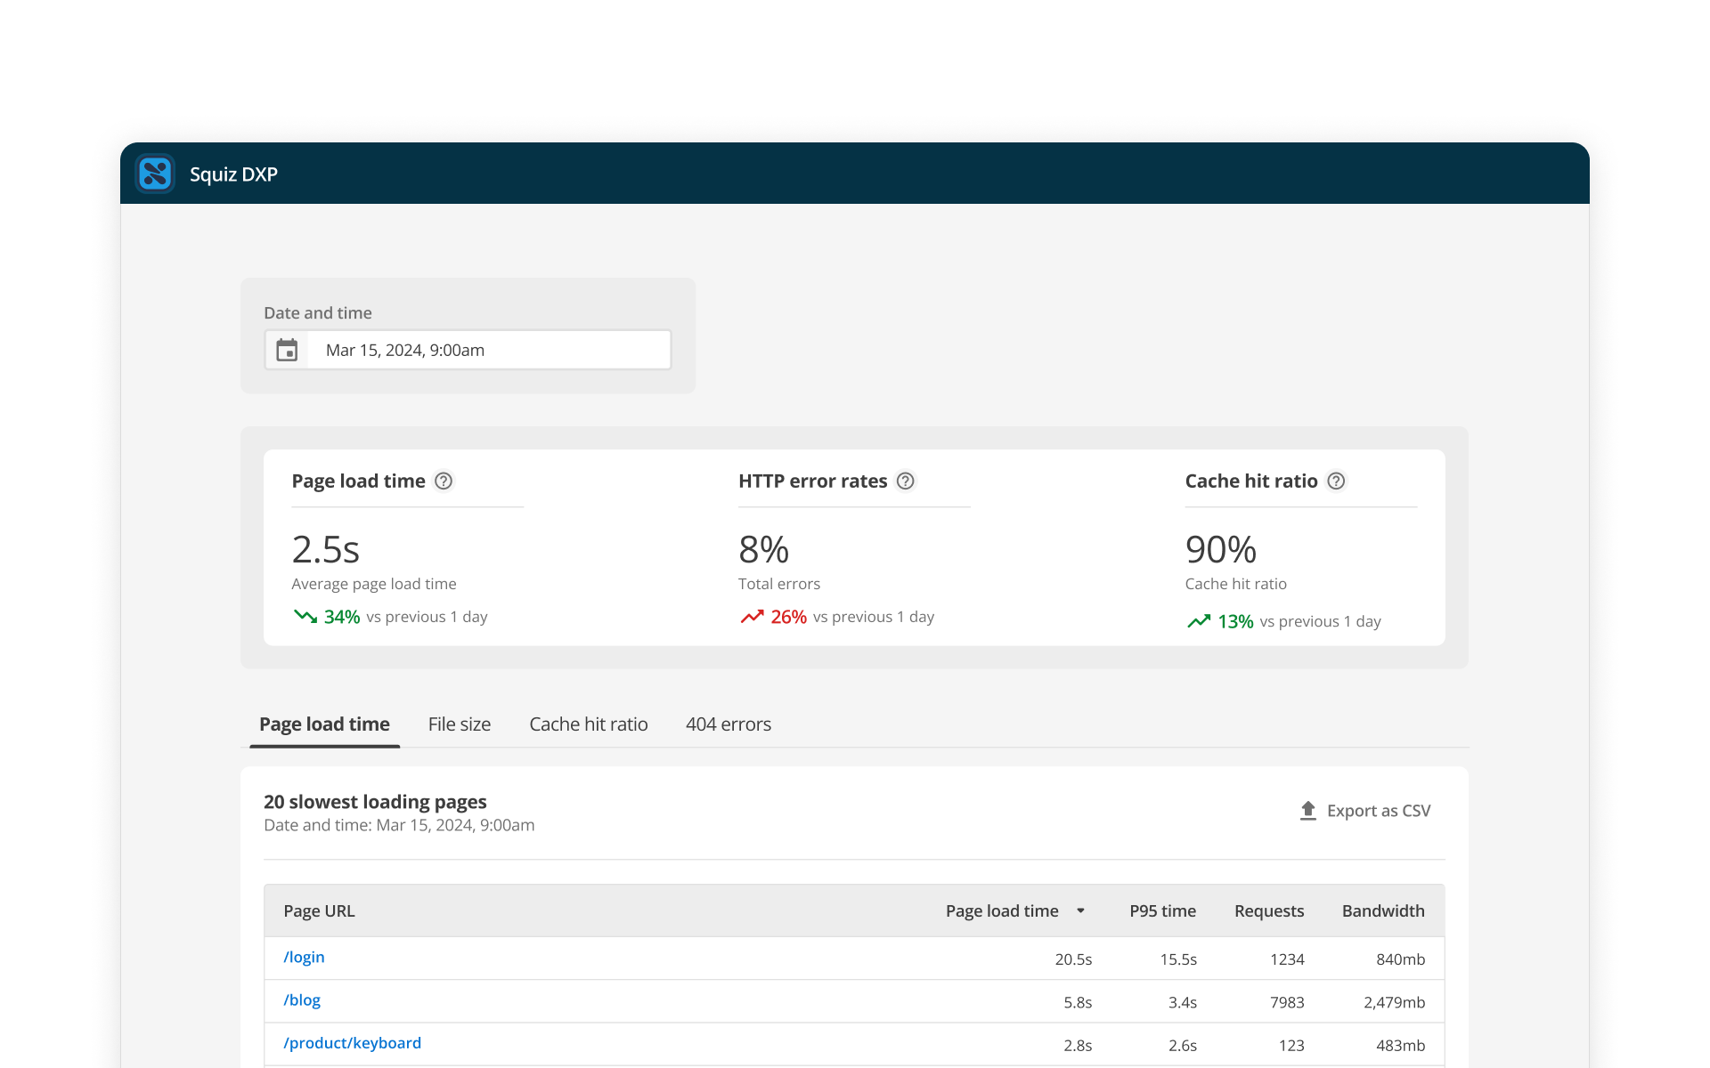The image size is (1710, 1068).
Task: Click the 1234 requests cell for /login
Action: coord(1287,959)
